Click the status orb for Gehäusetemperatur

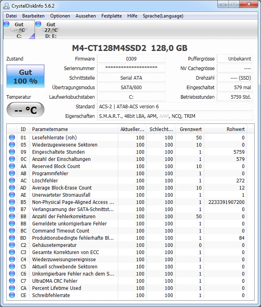[12, 245]
